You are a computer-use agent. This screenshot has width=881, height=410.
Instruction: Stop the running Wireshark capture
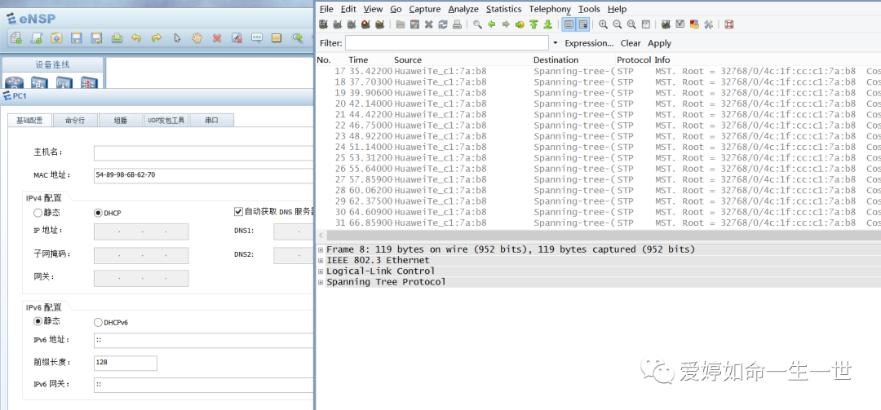tap(365, 24)
